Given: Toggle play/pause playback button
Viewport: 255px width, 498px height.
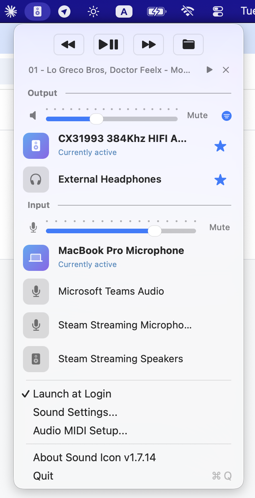Looking at the screenshot, I should point(109,45).
